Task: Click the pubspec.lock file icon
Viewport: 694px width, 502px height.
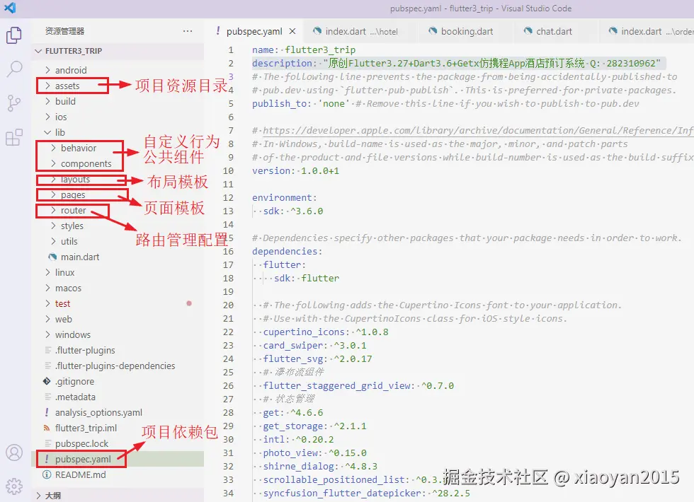Action: point(48,443)
